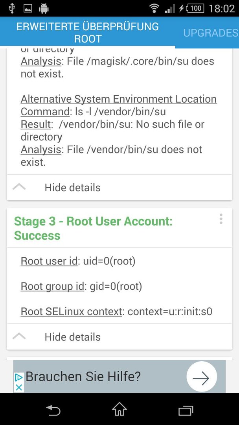
Task: Tap the Wi-Fi signal status icon
Action: [x=154, y=8]
